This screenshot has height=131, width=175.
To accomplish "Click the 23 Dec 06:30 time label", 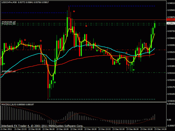I will 132,129.
